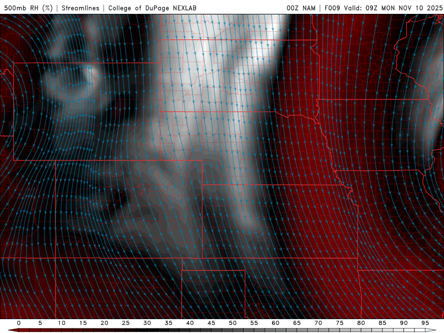This screenshot has height=333, width=444.
Task: Select the 55 tick label on colorbar
Action: pyautogui.click(x=254, y=323)
